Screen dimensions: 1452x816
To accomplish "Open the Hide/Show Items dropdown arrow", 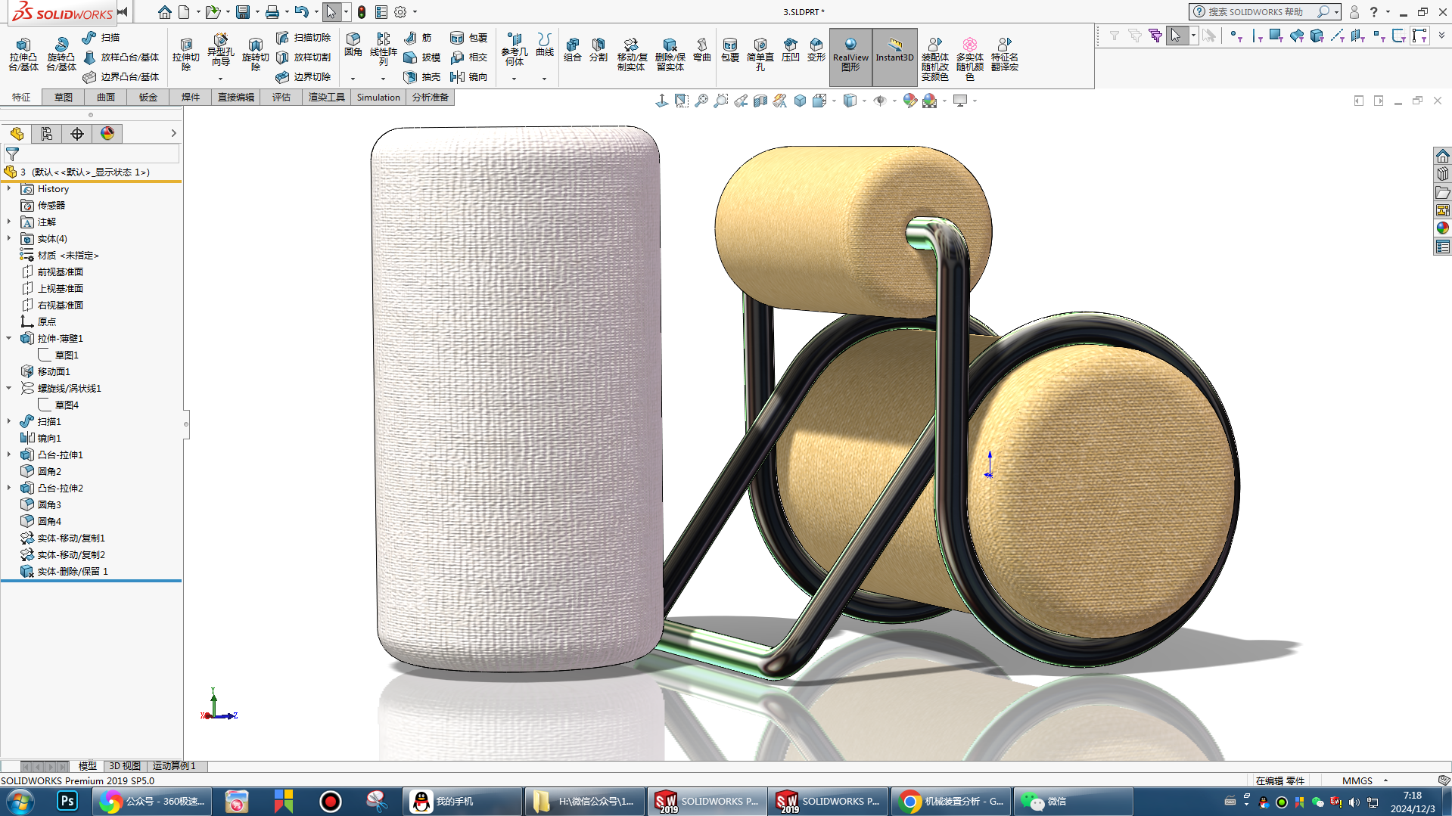I will coord(894,101).
